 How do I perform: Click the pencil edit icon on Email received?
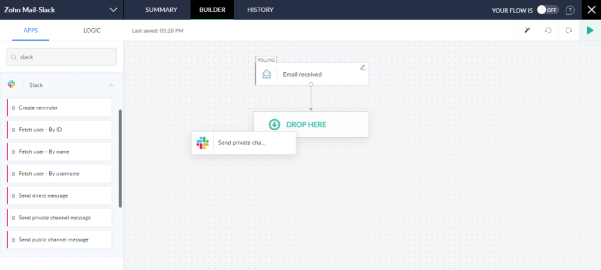[x=363, y=67]
